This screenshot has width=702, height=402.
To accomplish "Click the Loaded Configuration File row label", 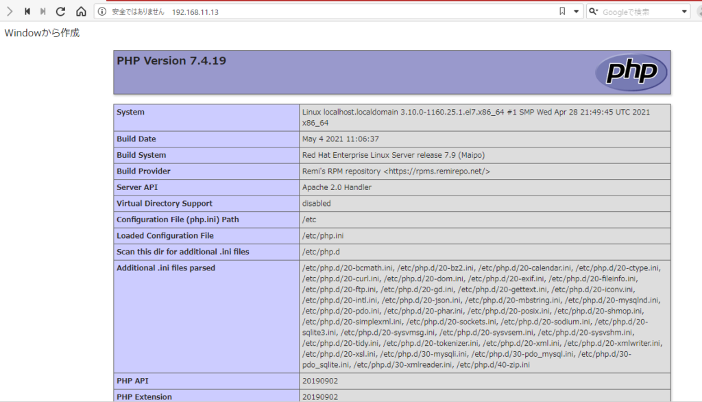I will [165, 236].
